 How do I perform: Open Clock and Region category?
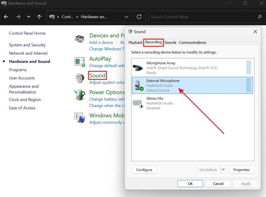(25, 99)
